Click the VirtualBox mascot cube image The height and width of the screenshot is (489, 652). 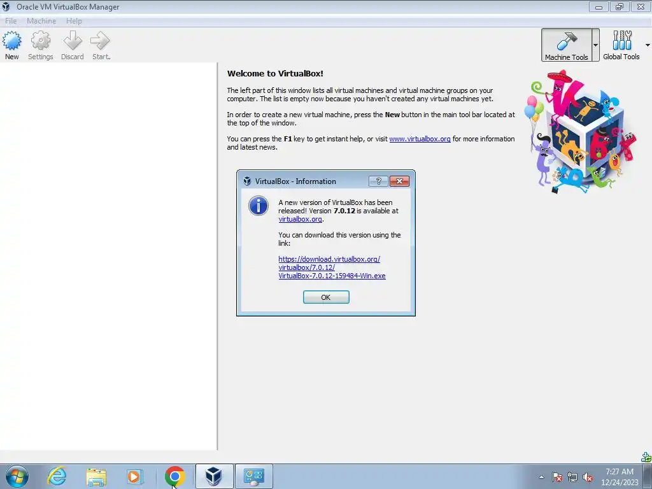click(x=582, y=131)
